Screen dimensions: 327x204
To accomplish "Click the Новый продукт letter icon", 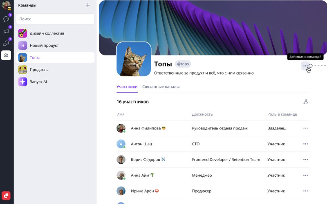I will (x=22, y=45).
